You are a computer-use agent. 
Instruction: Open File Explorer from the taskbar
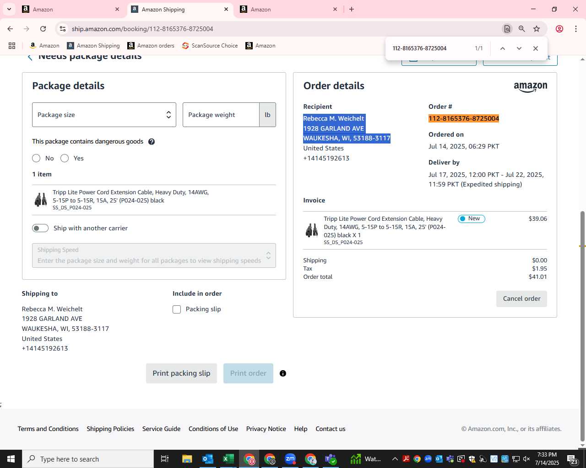(x=187, y=459)
